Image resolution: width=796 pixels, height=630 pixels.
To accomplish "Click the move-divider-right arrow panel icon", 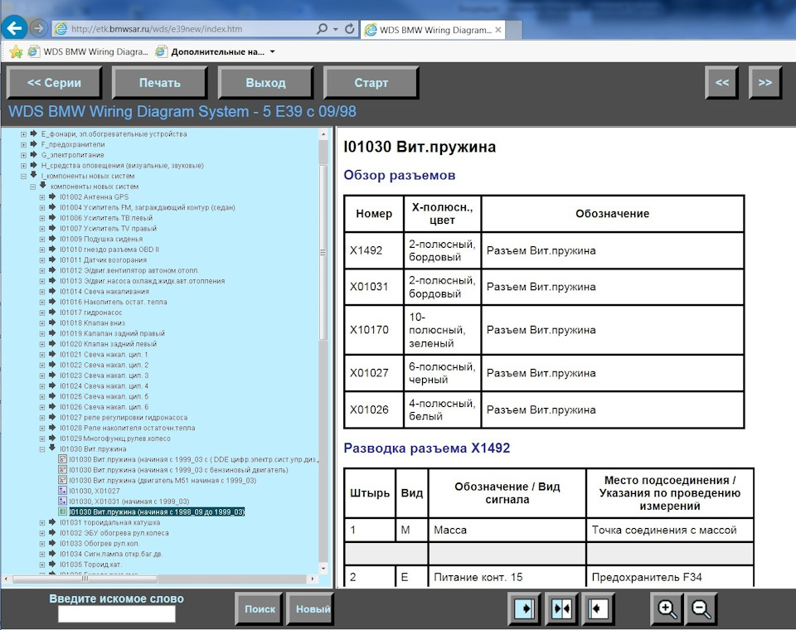I will tap(524, 608).
